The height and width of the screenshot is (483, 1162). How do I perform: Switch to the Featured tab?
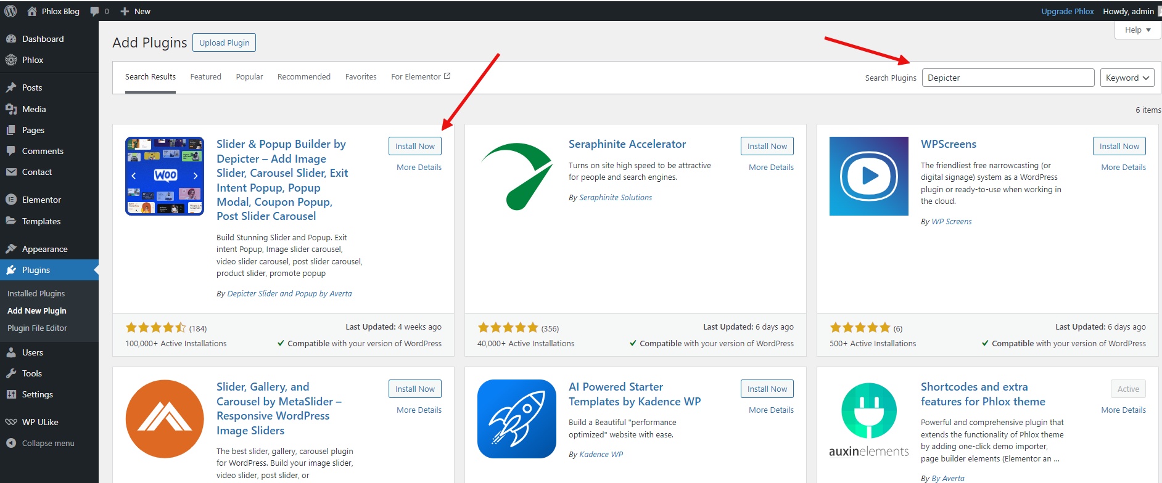coord(205,77)
